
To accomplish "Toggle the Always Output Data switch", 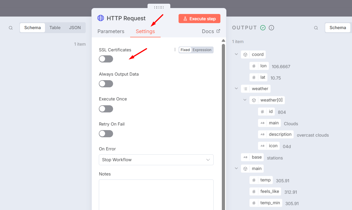I will 106,84.
